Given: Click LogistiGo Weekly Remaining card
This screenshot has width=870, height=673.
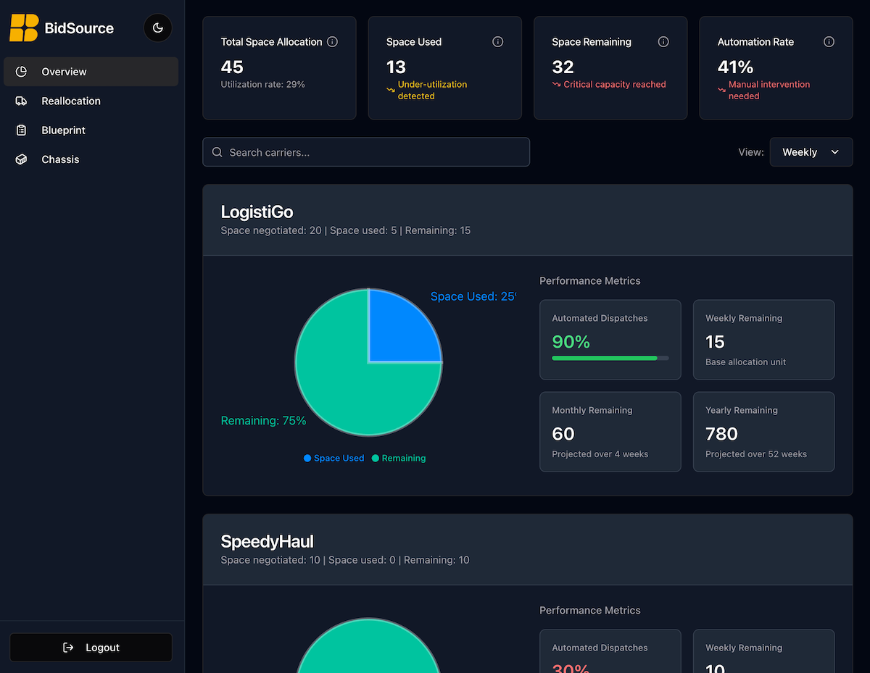Looking at the screenshot, I should (764, 340).
